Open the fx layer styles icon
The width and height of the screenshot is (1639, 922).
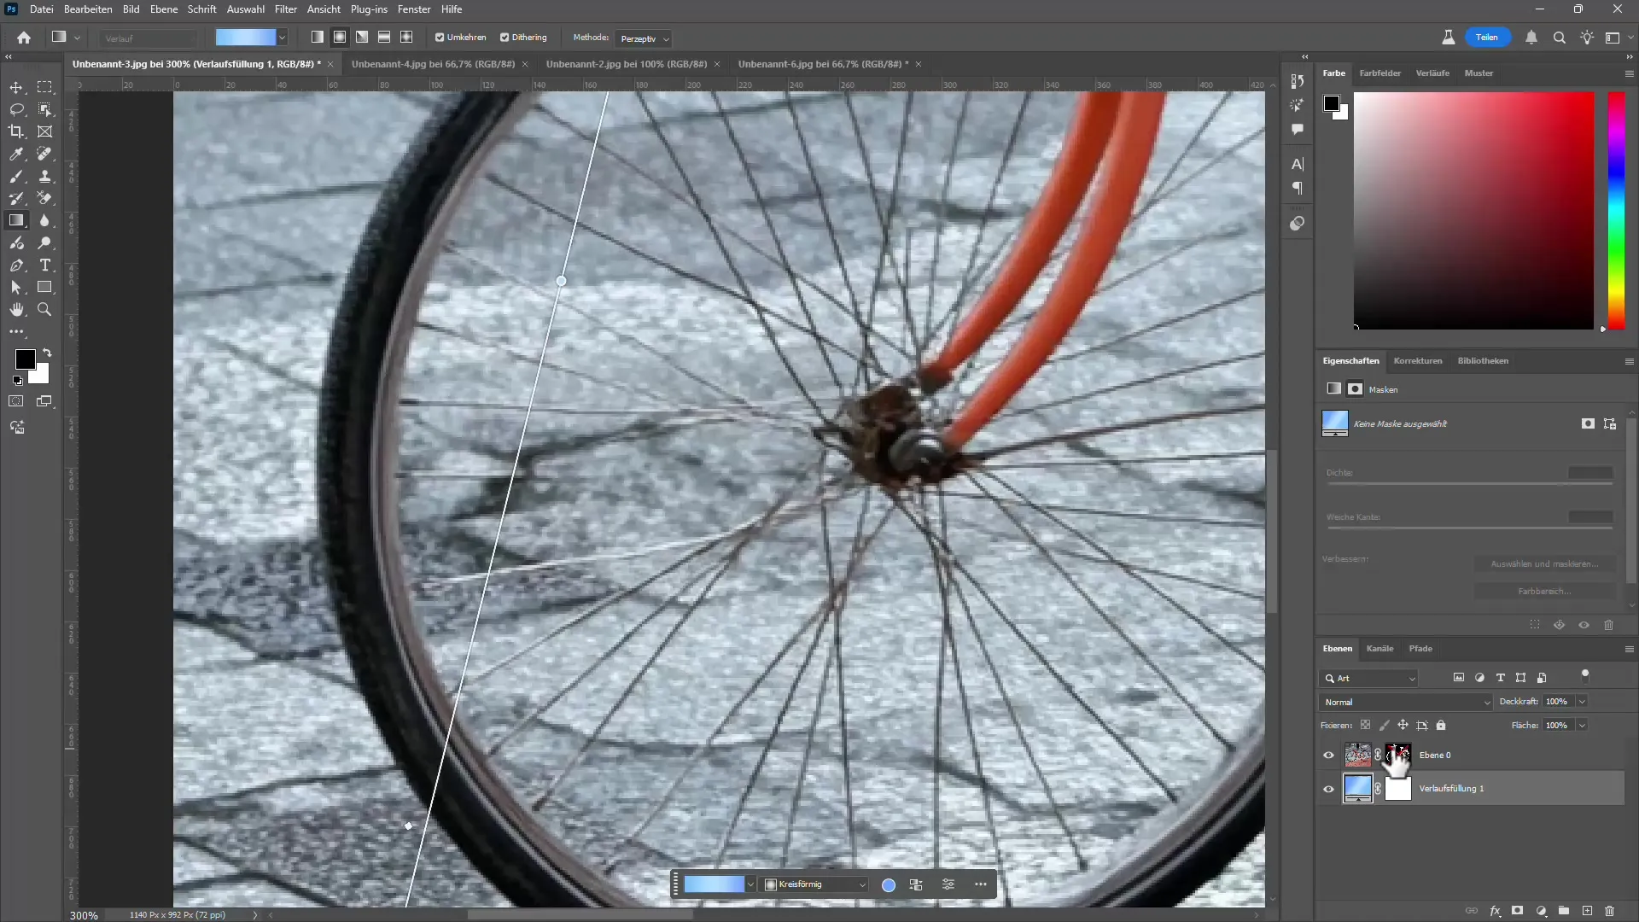[x=1495, y=911]
